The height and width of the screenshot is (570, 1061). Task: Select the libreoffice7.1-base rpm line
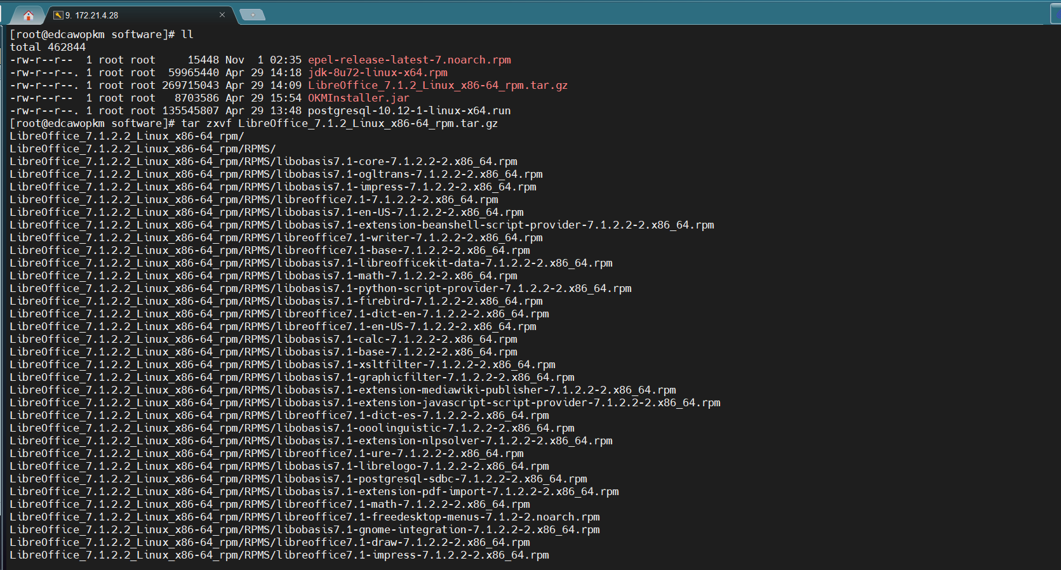270,250
